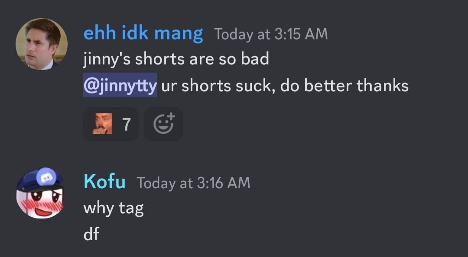Click the blushing face in Kofu's avatar
Screen dimensions: 468x257
coord(40,203)
